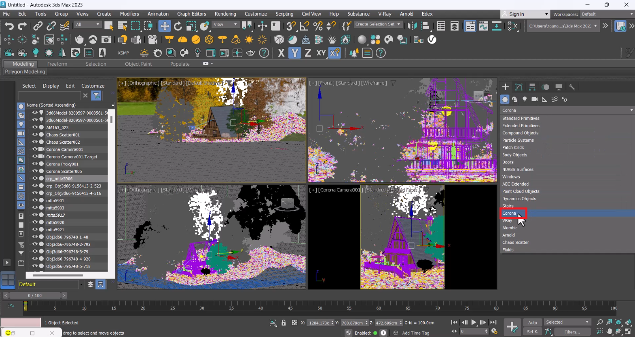Screen dimensions: 635x337
Task: Toggle visibility of Chaos Scatter001
Action: point(35,135)
